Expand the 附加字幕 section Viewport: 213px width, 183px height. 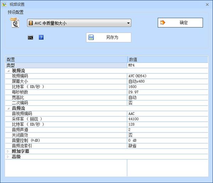[8, 151]
